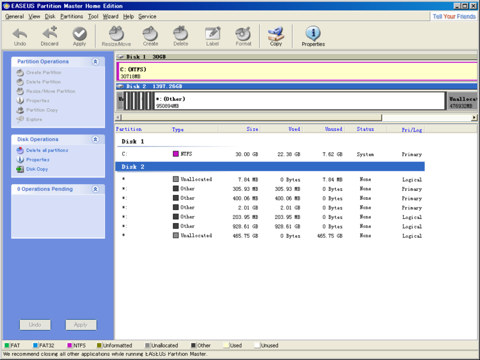480x360 pixels.
Task: Click the Apply checkmark toolbar icon
Action: [x=80, y=37]
